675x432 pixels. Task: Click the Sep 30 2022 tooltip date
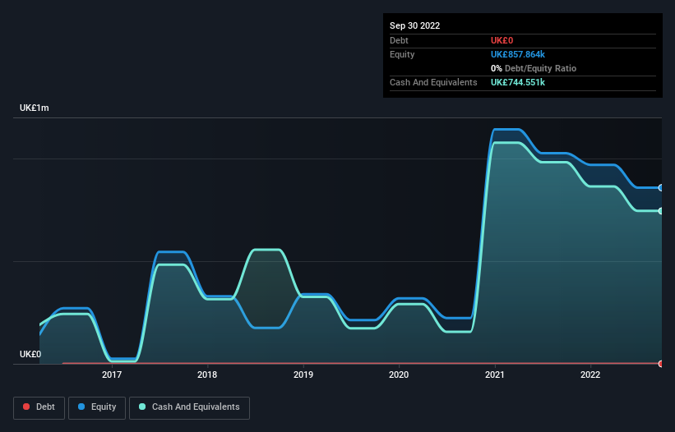(414, 25)
